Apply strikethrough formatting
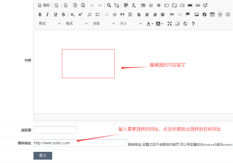The height and width of the screenshot is (163, 233). (x=63, y=15)
